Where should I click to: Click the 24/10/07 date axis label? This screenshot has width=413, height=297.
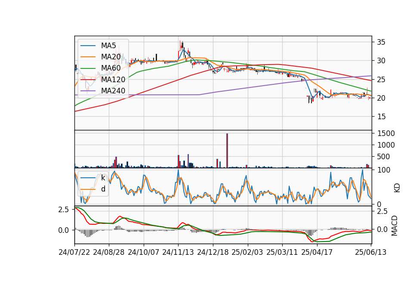pos(144,252)
